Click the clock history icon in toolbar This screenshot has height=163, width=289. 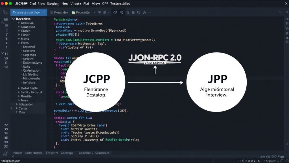click(x=121, y=12)
